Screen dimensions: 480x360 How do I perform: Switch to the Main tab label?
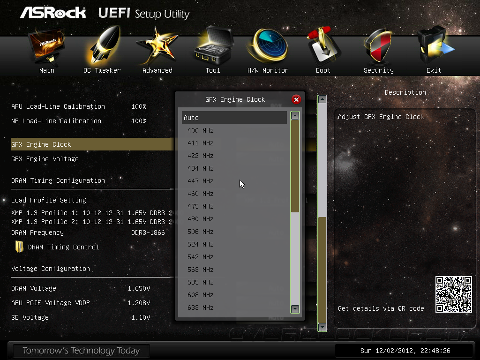[47, 70]
